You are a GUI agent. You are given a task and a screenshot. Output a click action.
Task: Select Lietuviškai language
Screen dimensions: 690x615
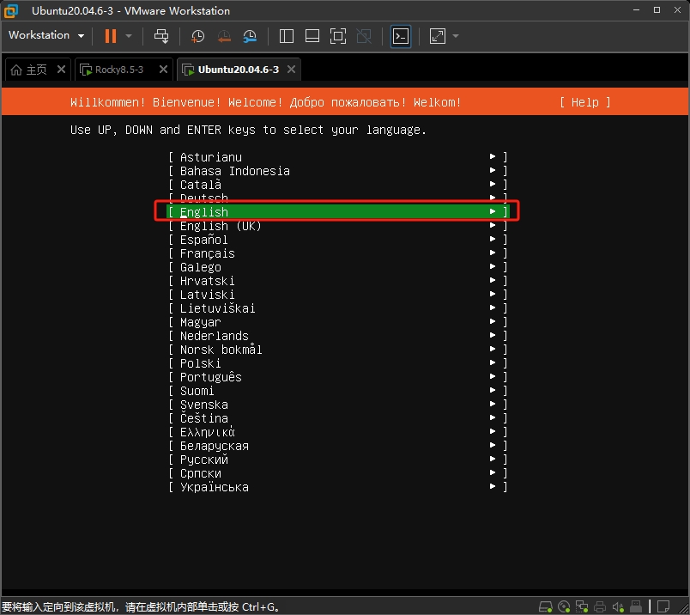pos(337,308)
